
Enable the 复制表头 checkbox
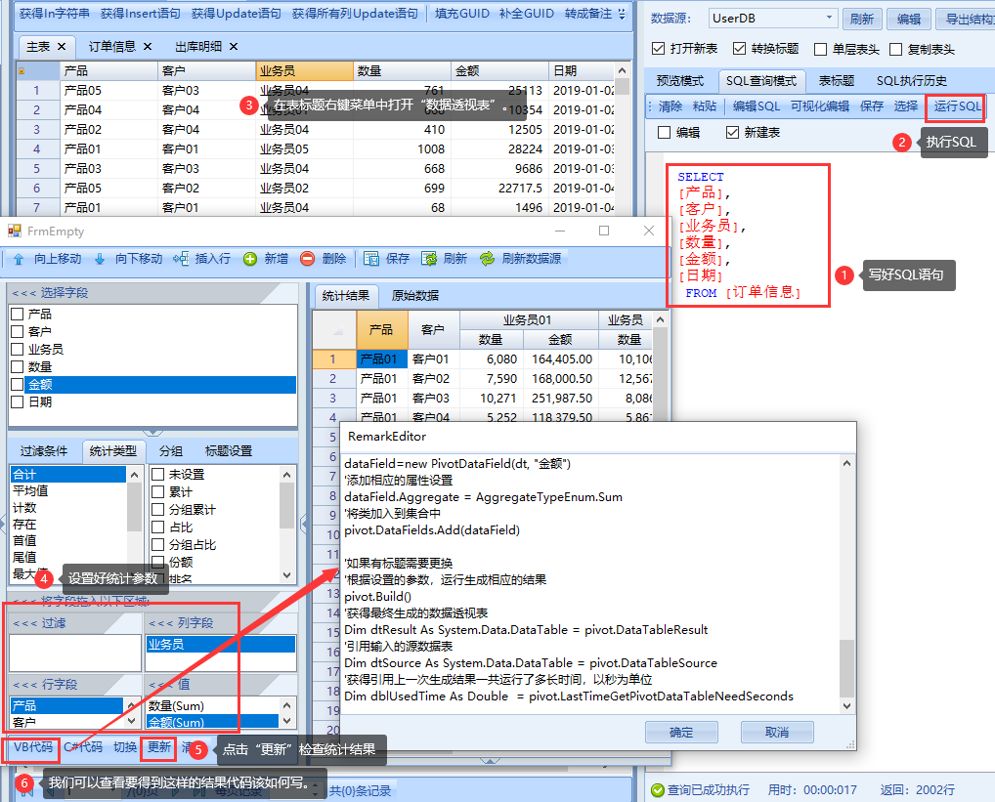coord(896,50)
